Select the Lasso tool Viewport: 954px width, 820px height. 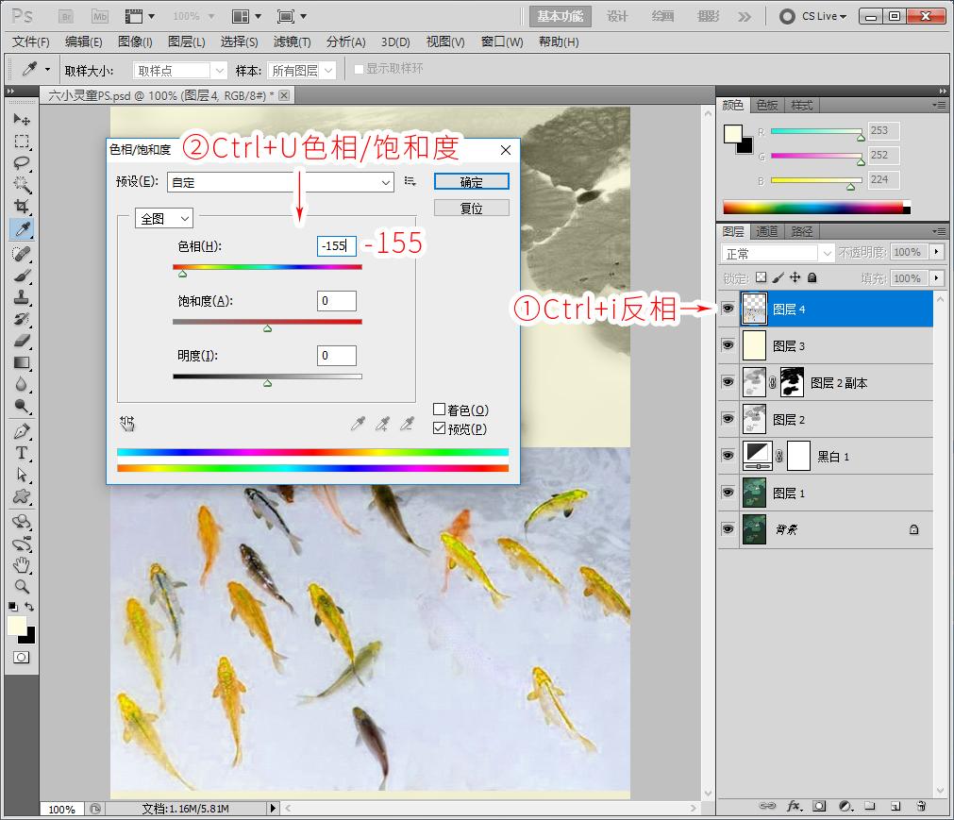pos(22,163)
